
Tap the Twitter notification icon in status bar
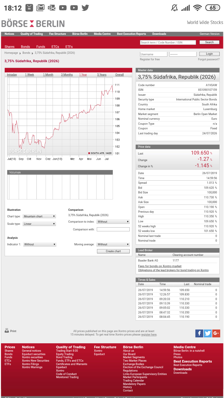[x=85, y=8]
